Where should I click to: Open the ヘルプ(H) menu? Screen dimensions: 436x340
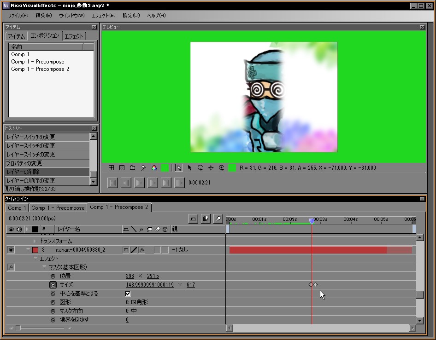[156, 16]
